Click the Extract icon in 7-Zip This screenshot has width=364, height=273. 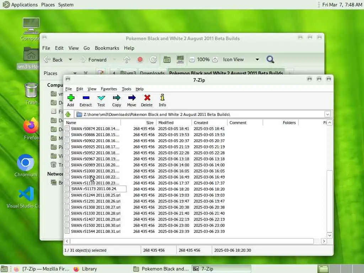coord(86,98)
